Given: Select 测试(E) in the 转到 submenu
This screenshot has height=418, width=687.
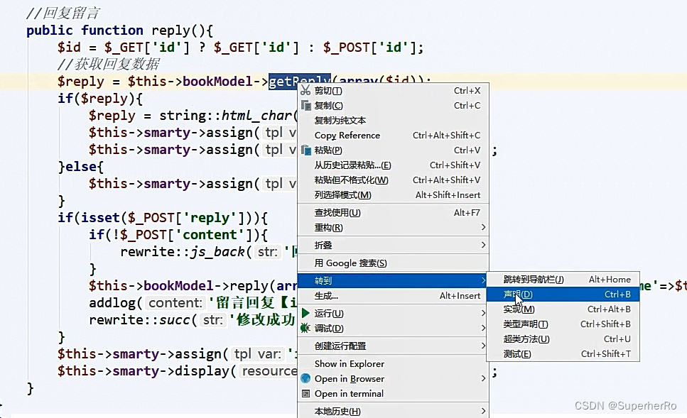Looking at the screenshot, I should 519,353.
